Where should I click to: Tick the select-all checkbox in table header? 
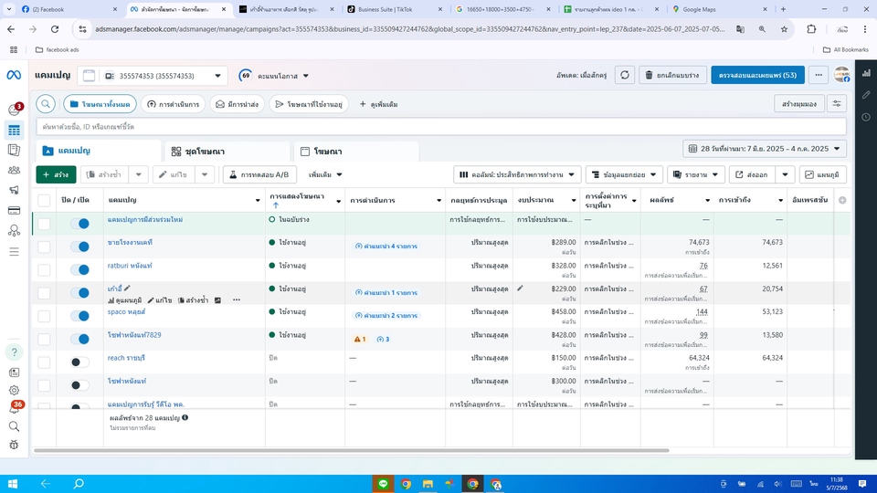pos(44,200)
